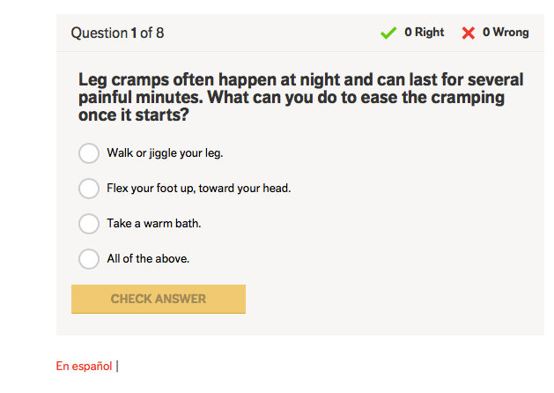The image size is (554, 393).
Task: Click the "0 Wrong" score counter
Action: [x=506, y=33]
